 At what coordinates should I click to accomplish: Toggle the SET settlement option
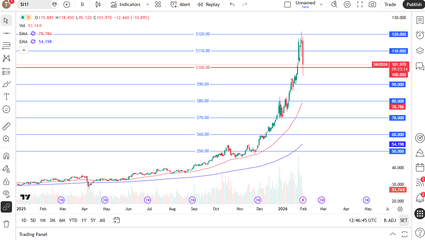[x=404, y=220]
